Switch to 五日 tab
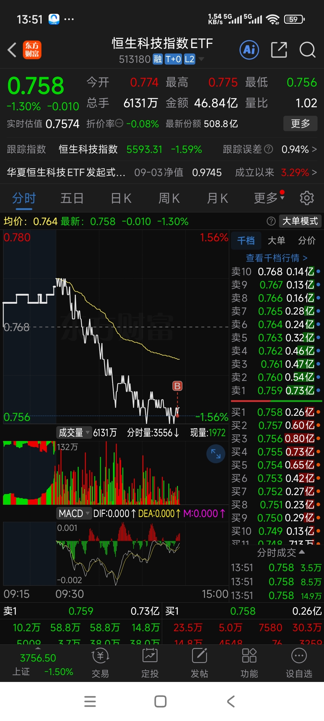Viewport: 324px width, 721px height. pos(72,198)
